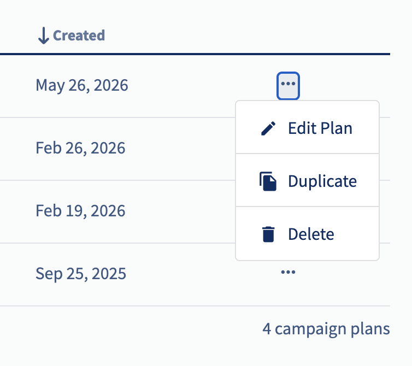Image resolution: width=412 pixels, height=366 pixels.
Task: Click the Duplicate text label
Action: (322, 181)
